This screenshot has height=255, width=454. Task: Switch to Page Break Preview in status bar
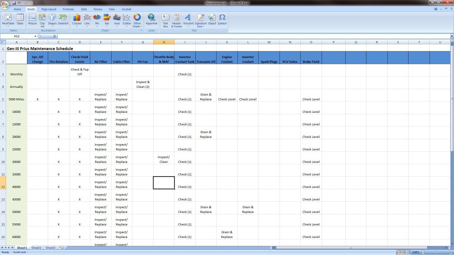(x=409, y=252)
